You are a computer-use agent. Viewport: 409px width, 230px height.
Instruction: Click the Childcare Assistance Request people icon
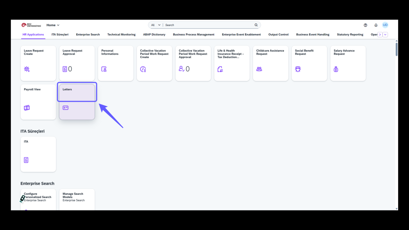pyautogui.click(x=259, y=69)
